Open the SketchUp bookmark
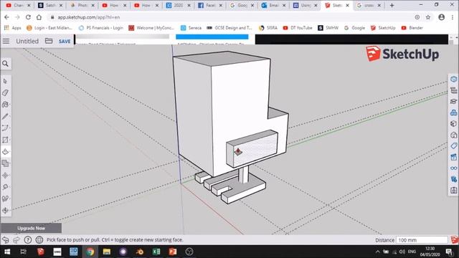This screenshot has height=258, width=459. coord(383,28)
